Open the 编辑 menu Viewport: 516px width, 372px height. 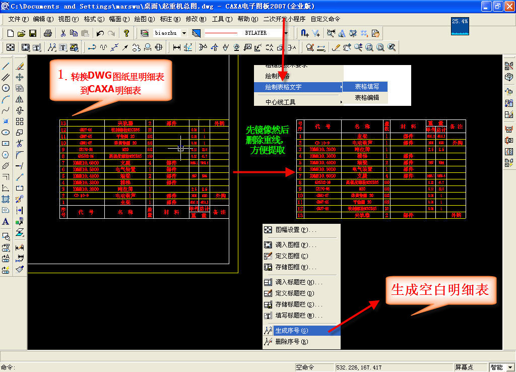43,19
